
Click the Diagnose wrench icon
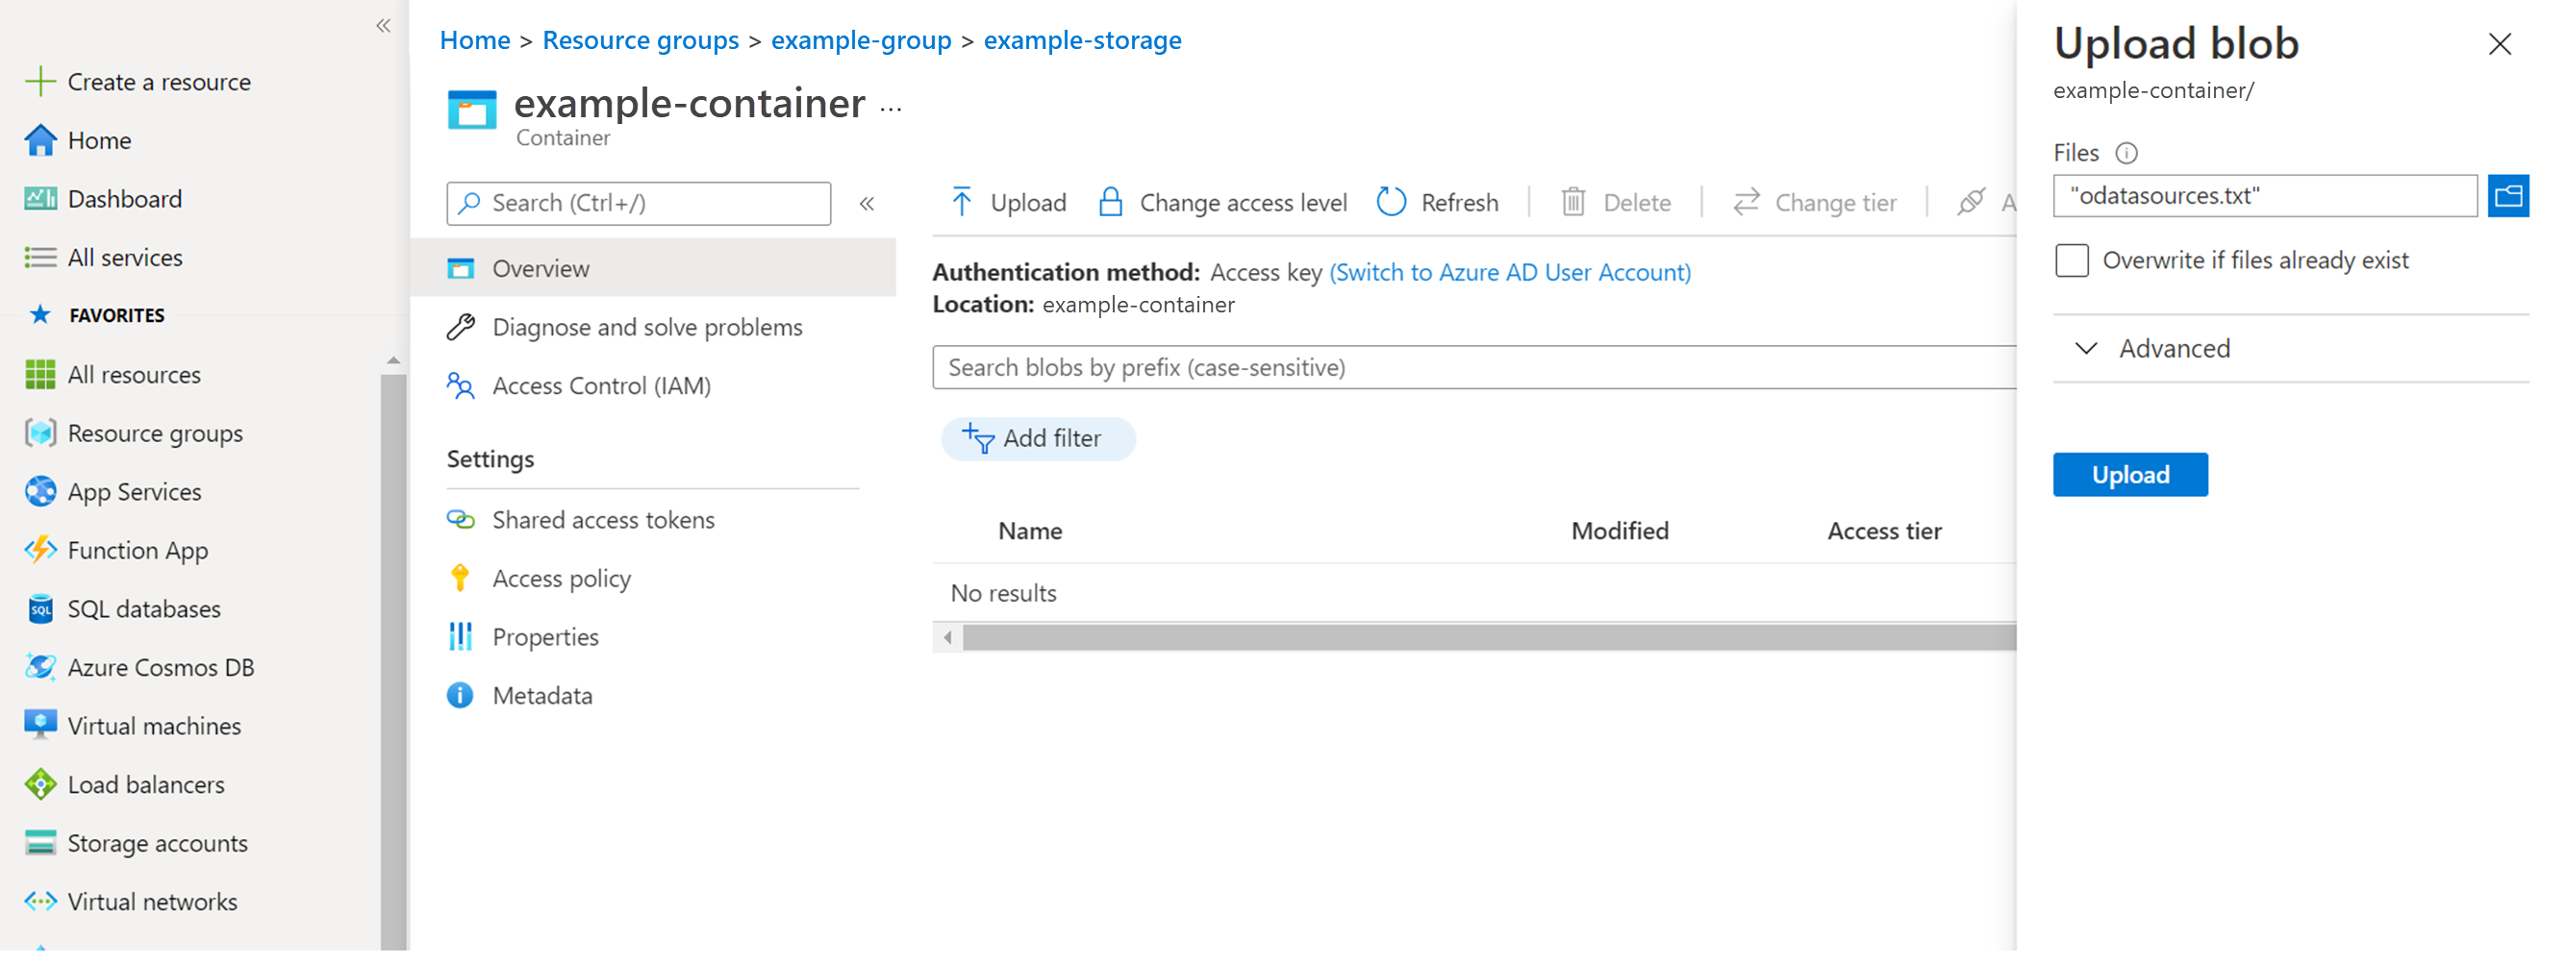(460, 328)
